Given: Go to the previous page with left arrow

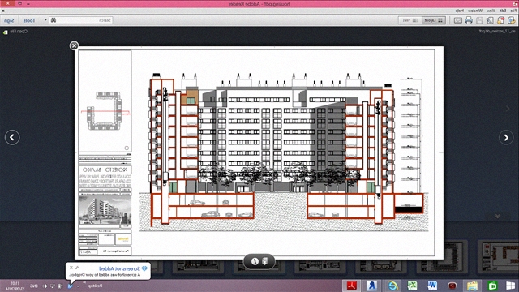Looking at the screenshot, I should [12, 137].
